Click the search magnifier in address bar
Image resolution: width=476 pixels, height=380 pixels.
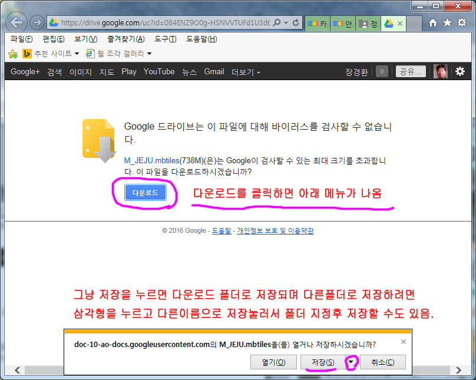pos(276,23)
